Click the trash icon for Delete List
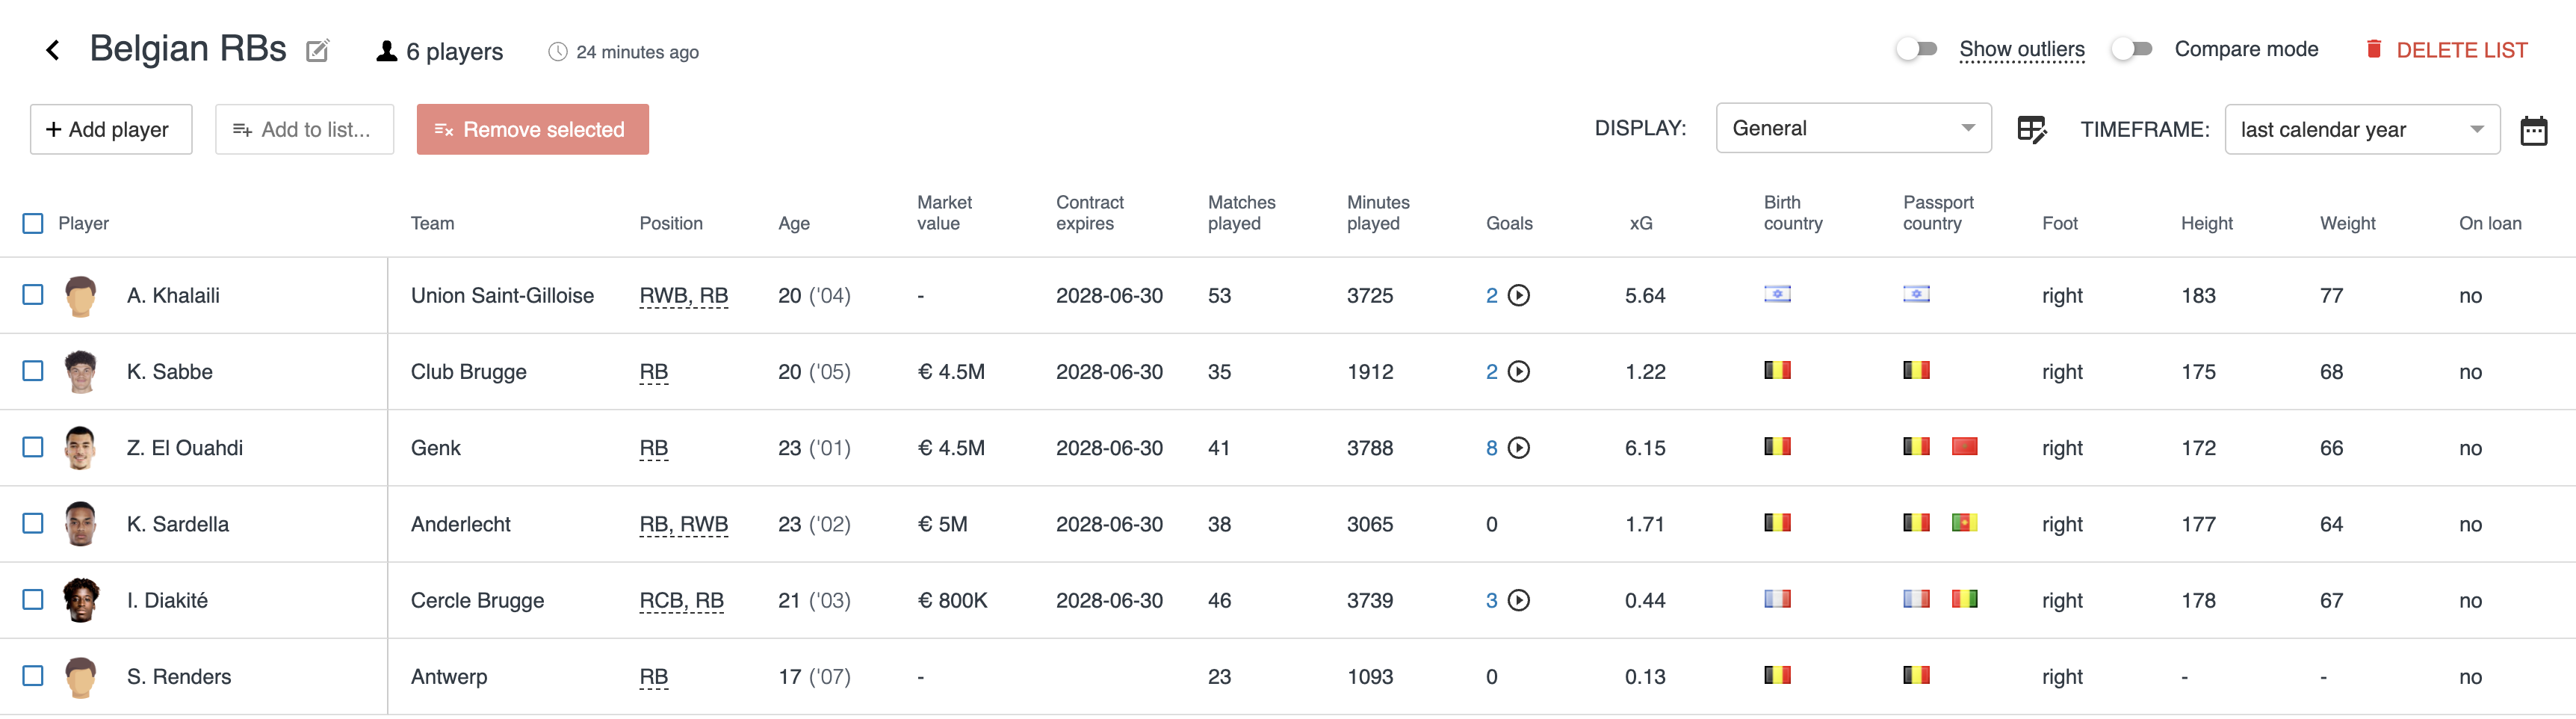 pyautogui.click(x=2373, y=49)
